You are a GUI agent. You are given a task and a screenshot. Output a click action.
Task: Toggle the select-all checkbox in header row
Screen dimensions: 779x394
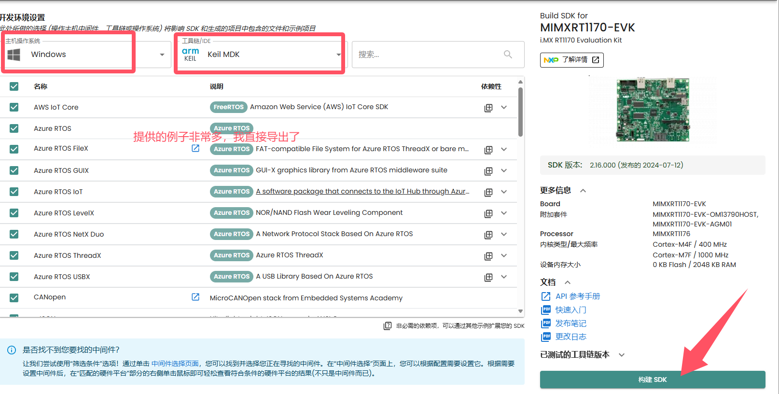coord(14,86)
